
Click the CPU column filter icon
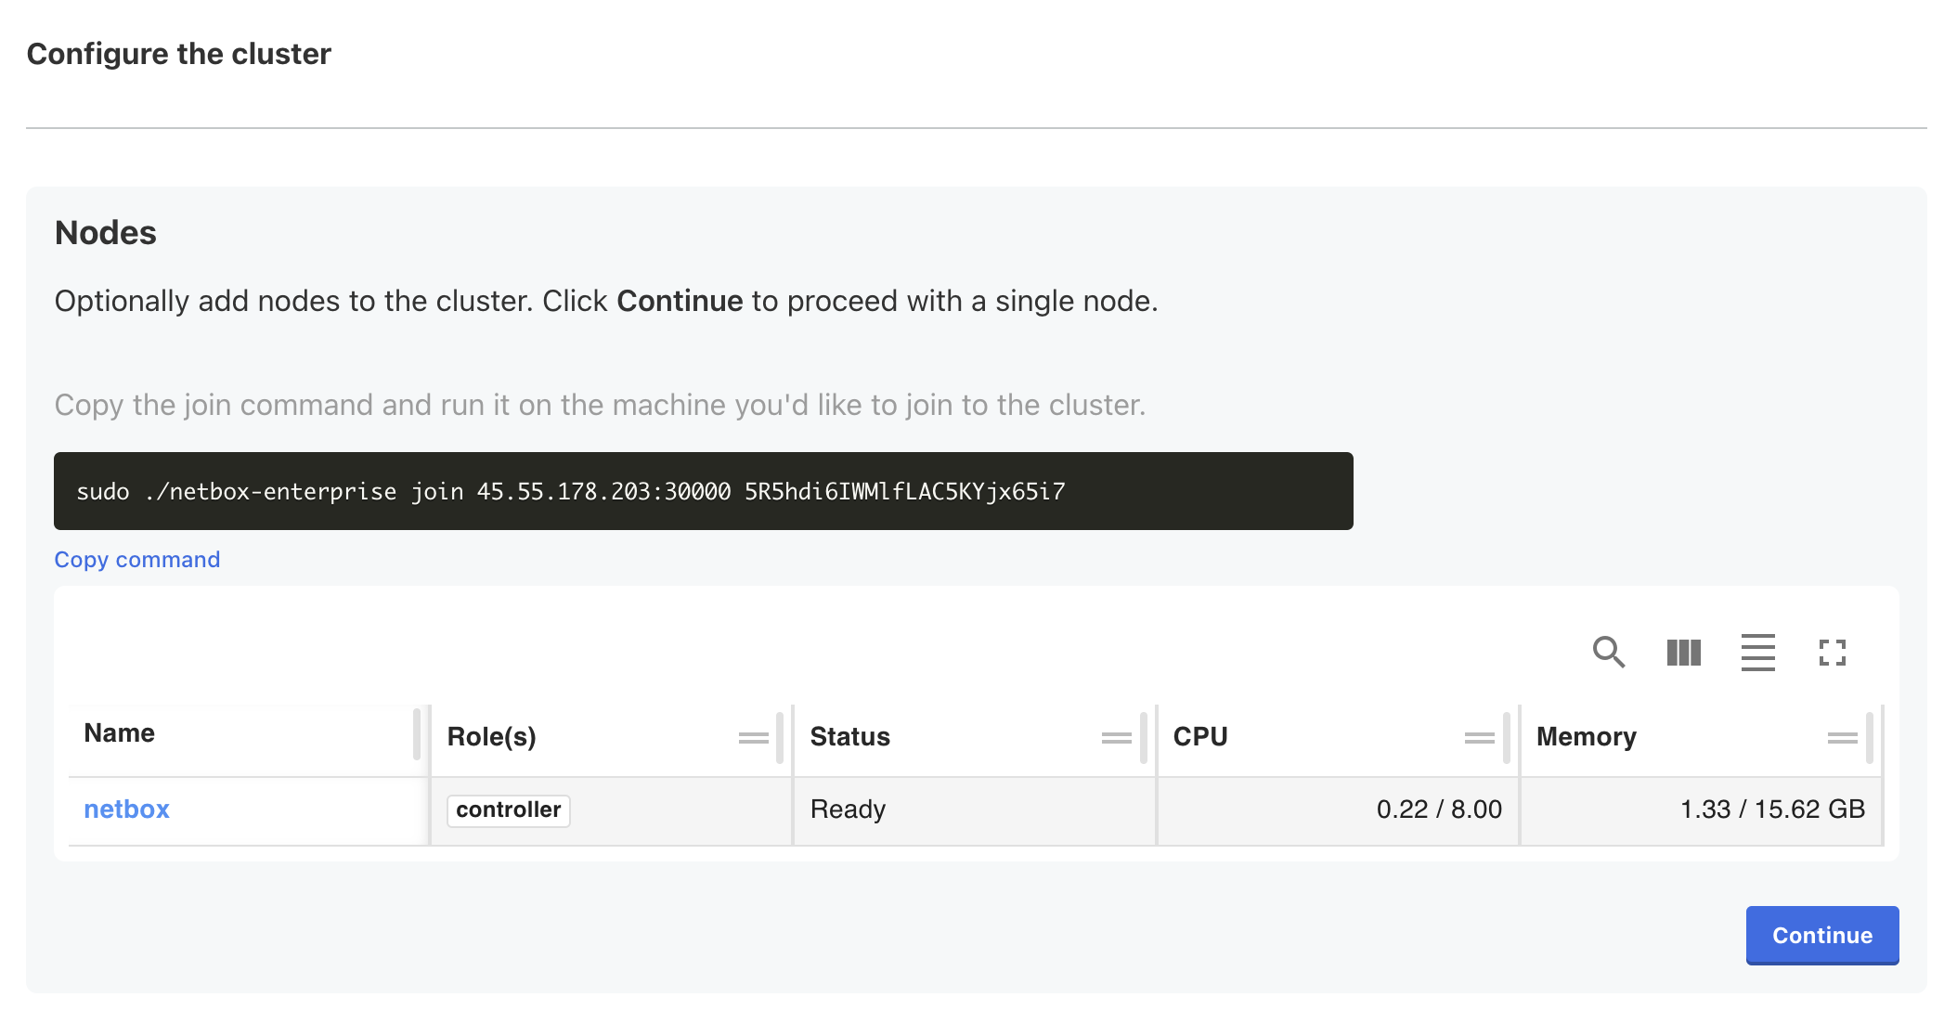1479,738
